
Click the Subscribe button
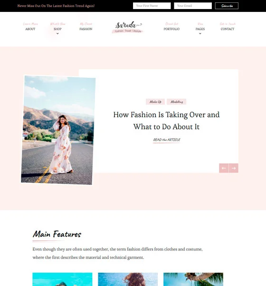[227, 6]
